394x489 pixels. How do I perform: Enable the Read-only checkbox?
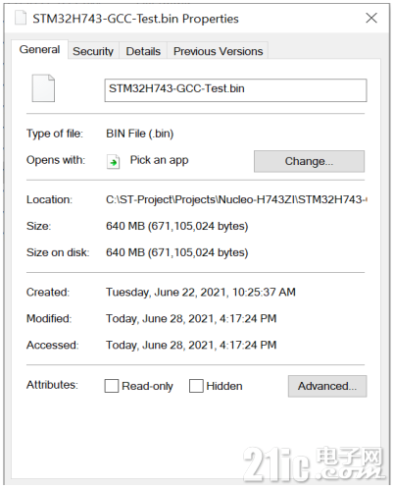pyautogui.click(x=112, y=386)
